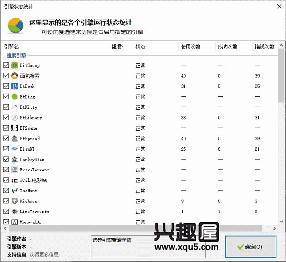Click the Monova[A] engine icon
This screenshot has height=262, width=286.
pyautogui.click(x=15, y=222)
